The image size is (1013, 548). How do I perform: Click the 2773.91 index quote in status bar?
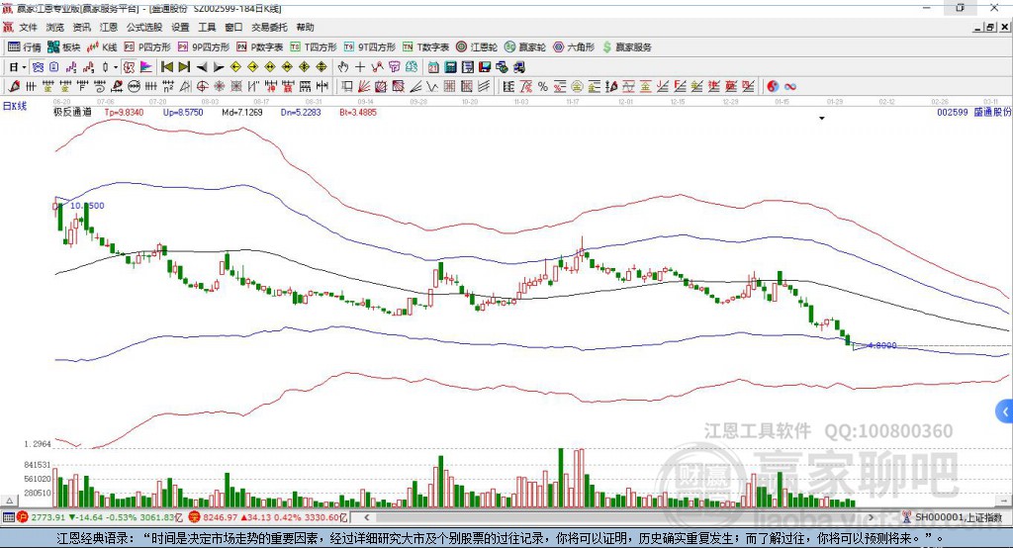tap(47, 517)
